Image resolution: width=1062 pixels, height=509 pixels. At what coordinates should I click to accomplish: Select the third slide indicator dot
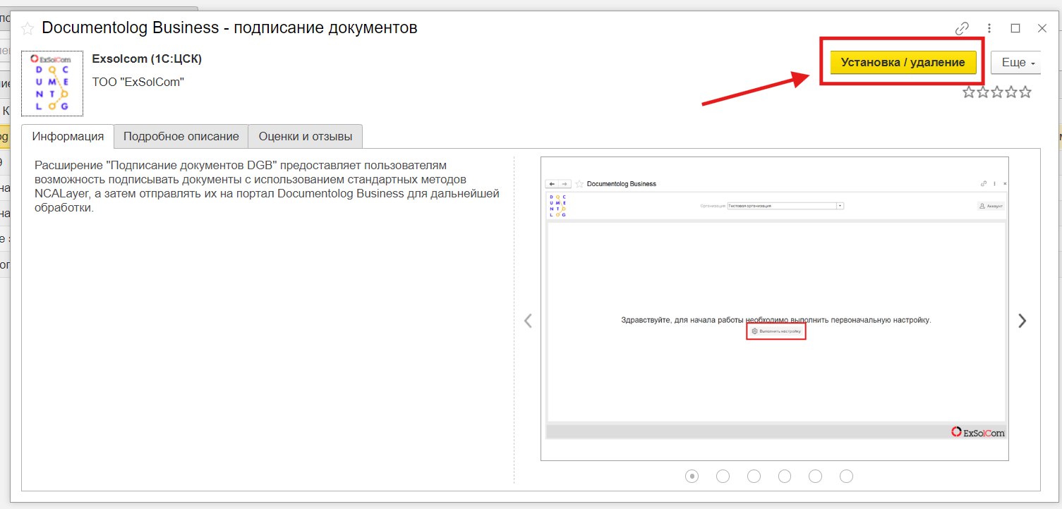pos(754,477)
